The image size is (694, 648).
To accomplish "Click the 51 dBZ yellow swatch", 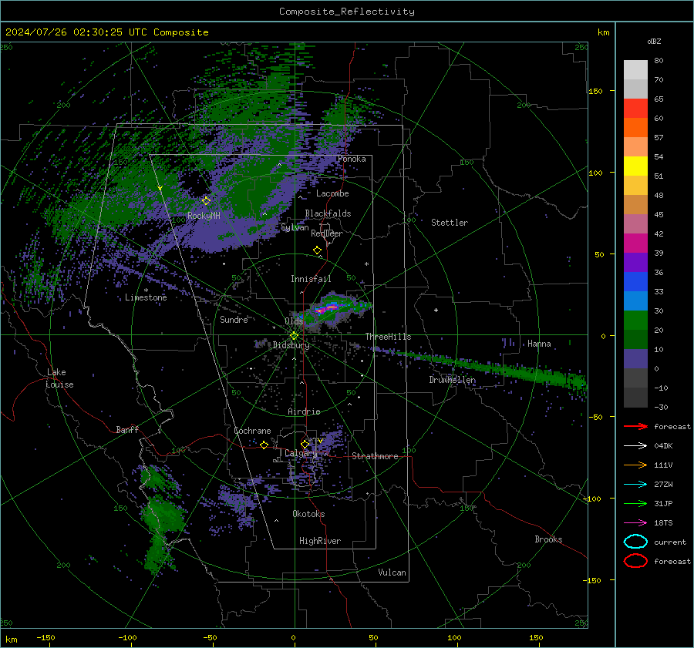I will click(x=635, y=166).
